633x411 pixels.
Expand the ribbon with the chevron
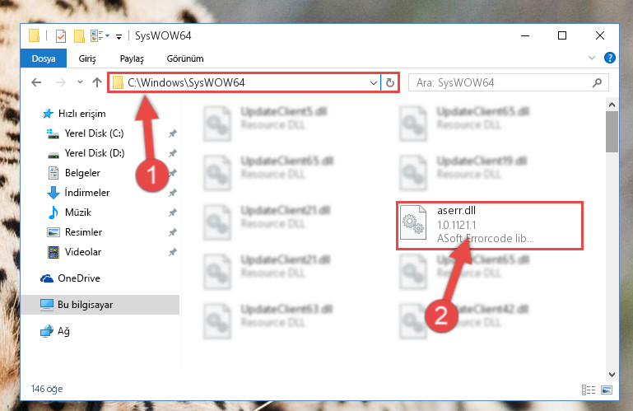[x=591, y=58]
